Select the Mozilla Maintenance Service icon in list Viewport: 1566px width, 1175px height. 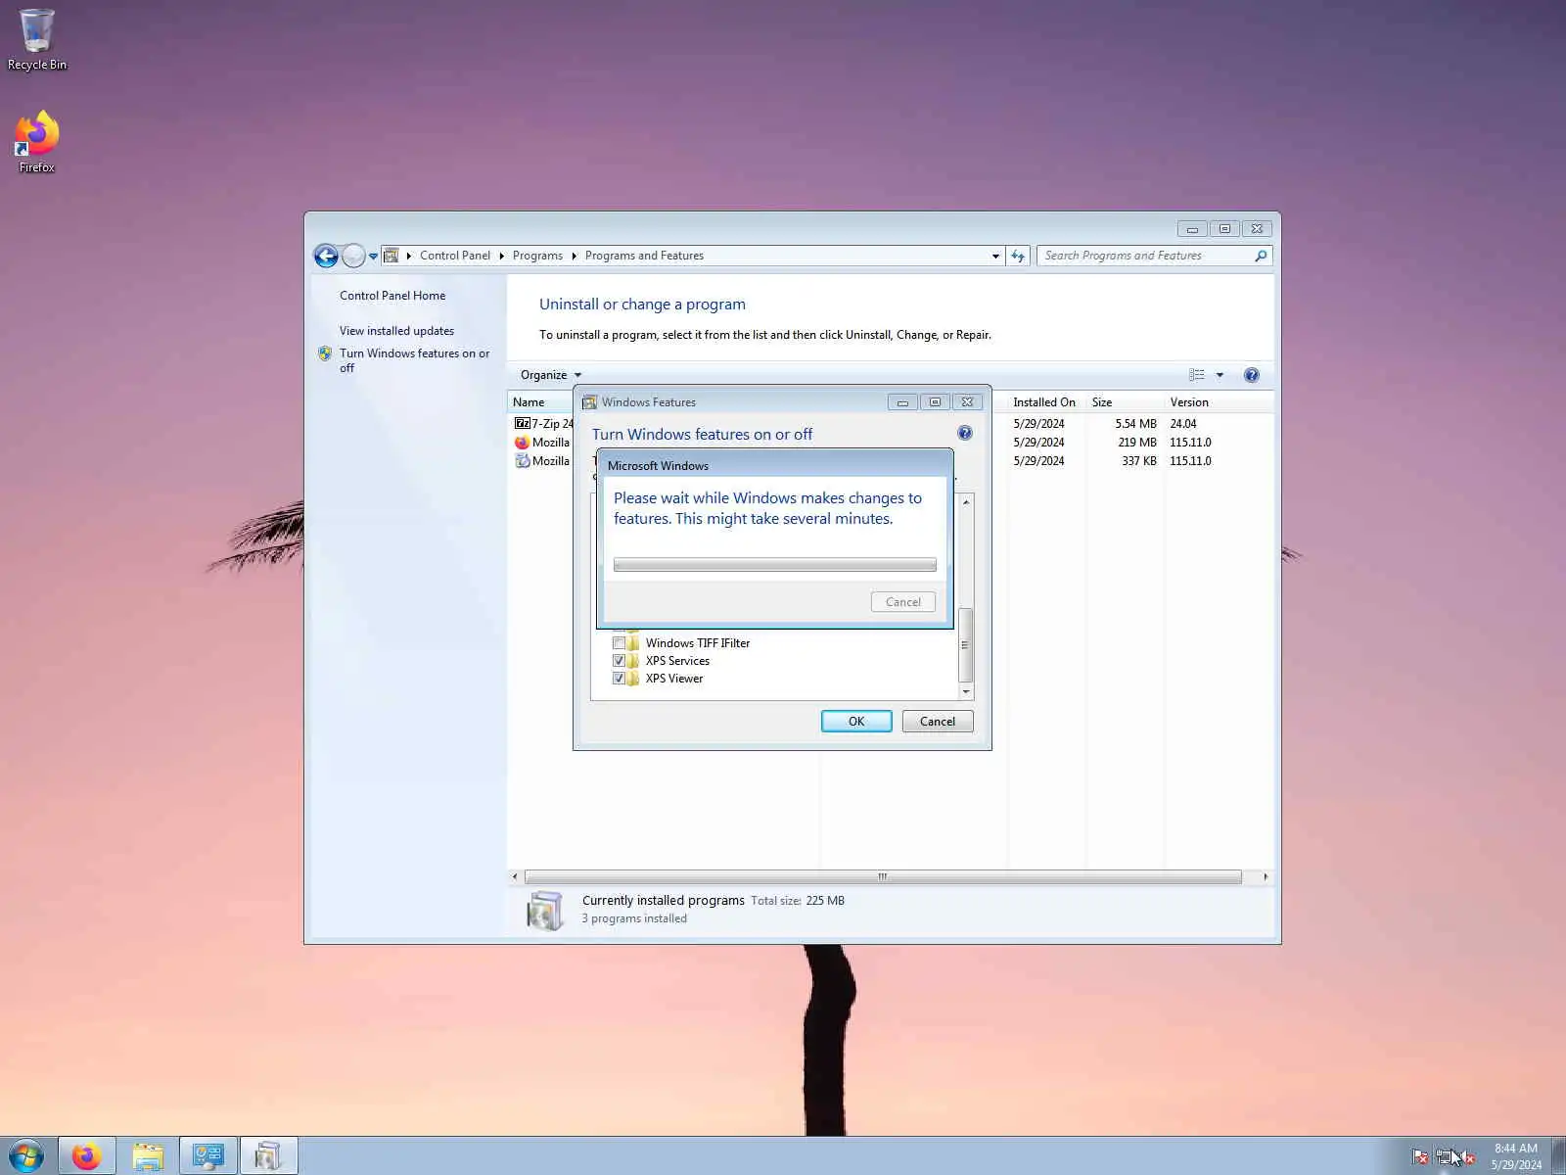pyautogui.click(x=522, y=461)
